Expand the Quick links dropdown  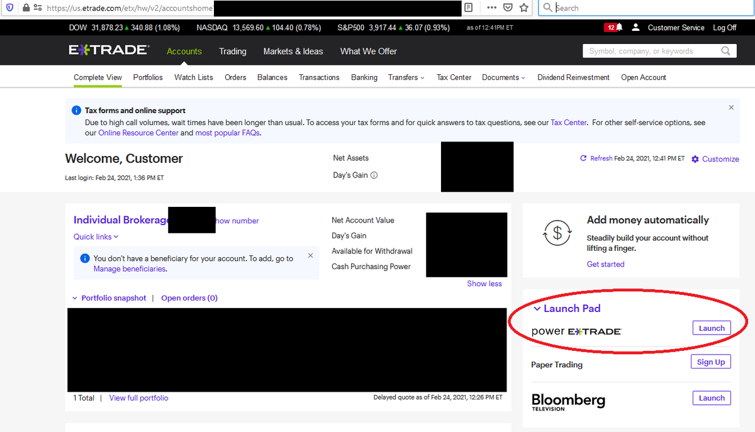(x=96, y=236)
